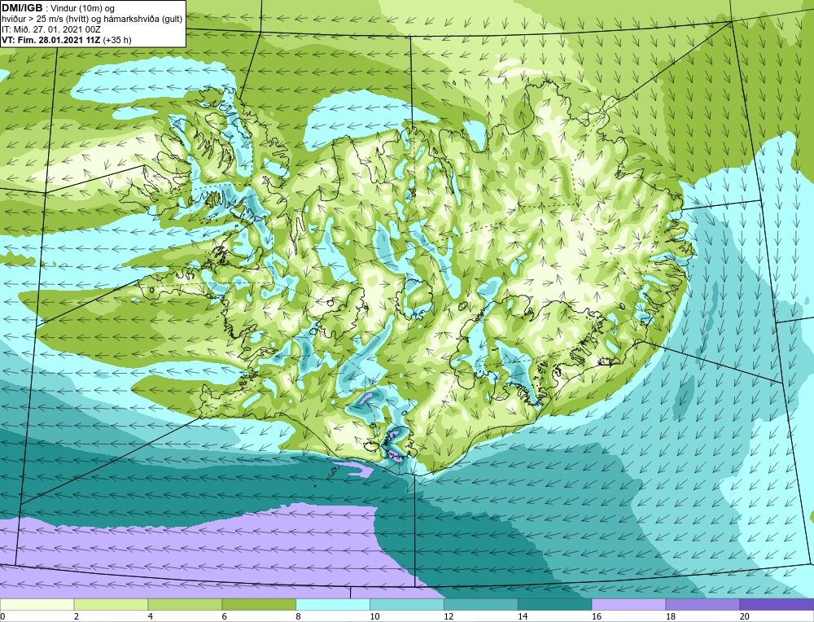
Task: Click the 'DMI/IGB' title in the info box
Action: [22, 8]
